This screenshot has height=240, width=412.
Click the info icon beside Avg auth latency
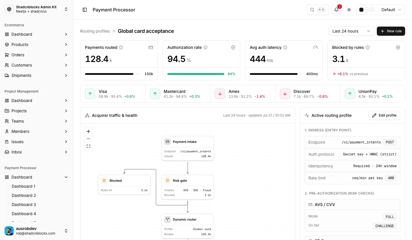(x=285, y=47)
